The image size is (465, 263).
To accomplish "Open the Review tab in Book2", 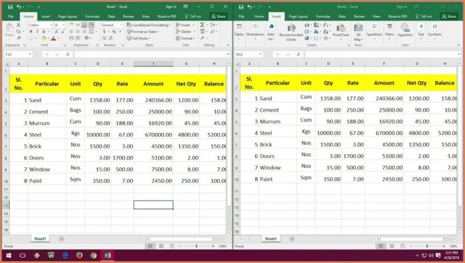I will click(x=359, y=17).
